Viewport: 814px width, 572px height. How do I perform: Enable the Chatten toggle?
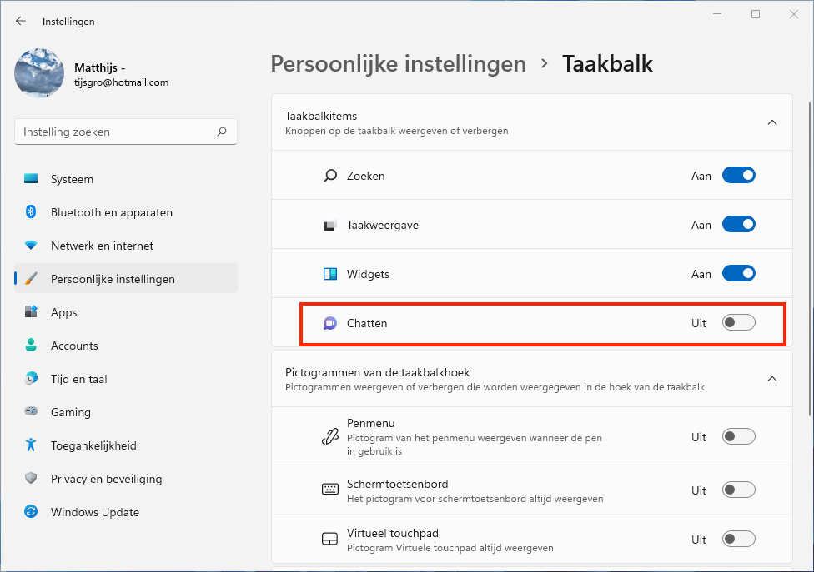738,323
